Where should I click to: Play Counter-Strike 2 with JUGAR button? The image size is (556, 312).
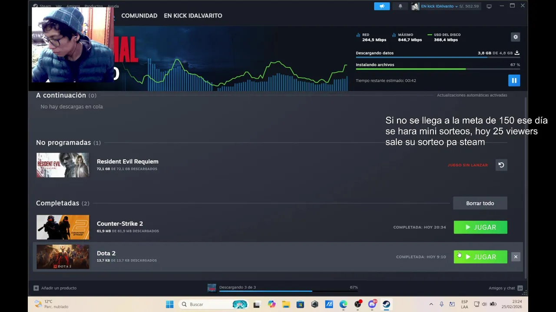tap(480, 227)
